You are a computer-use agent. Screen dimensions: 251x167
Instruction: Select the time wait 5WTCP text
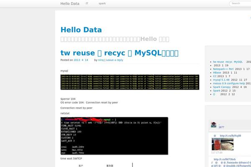pos(71,159)
